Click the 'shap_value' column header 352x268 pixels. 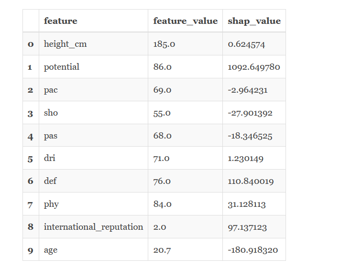[x=254, y=21]
